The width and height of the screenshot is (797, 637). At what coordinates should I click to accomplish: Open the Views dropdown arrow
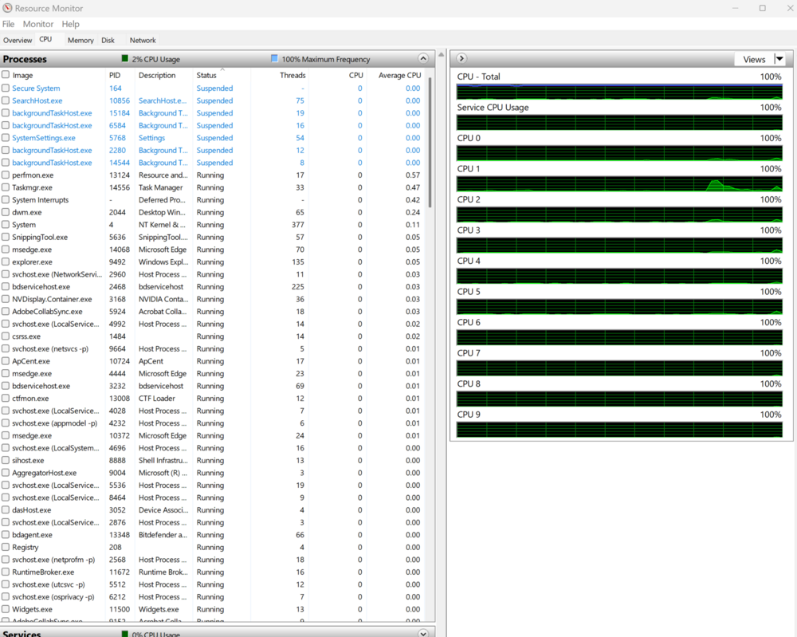(x=779, y=59)
